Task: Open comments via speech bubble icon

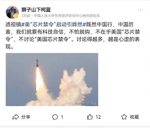Action: tap(55, 117)
